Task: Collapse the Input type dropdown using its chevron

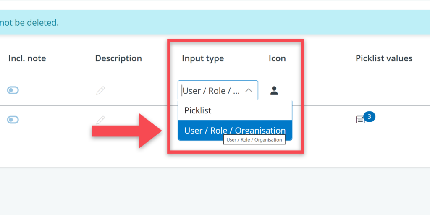Action: coord(249,90)
